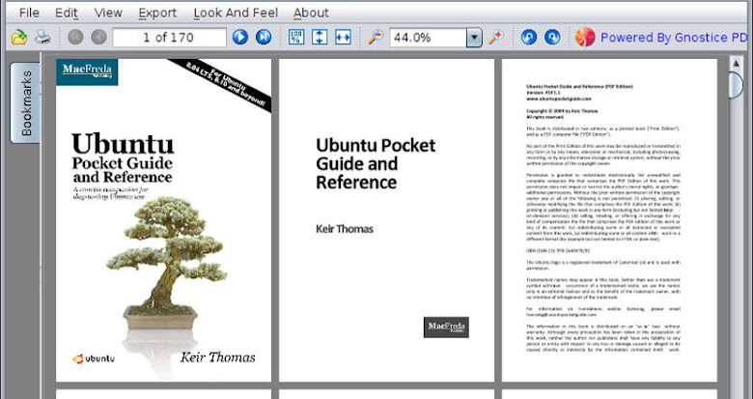
Task: Click the vertical scrollbar thumb
Action: pos(736,85)
